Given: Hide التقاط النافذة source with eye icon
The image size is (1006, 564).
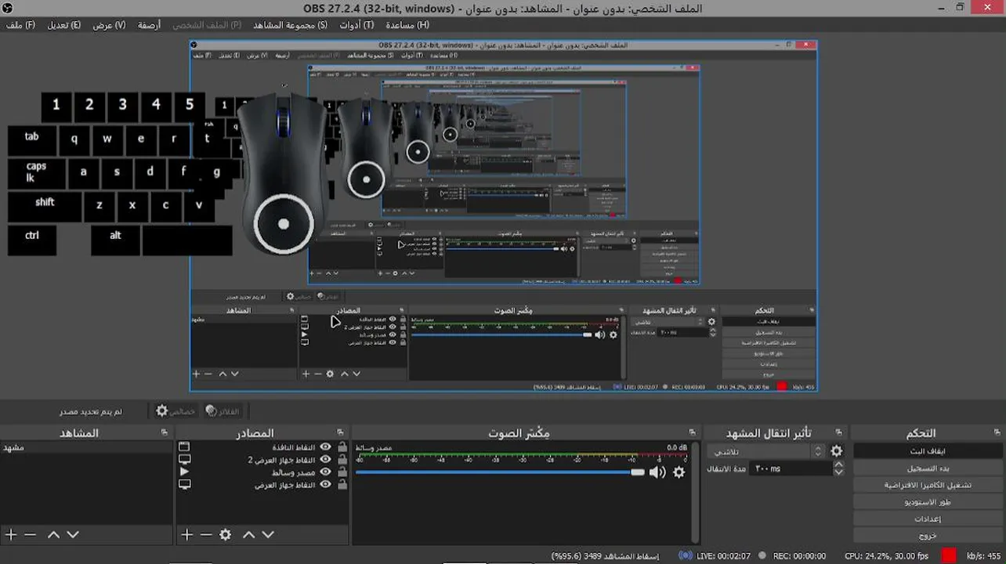Looking at the screenshot, I should 325,447.
